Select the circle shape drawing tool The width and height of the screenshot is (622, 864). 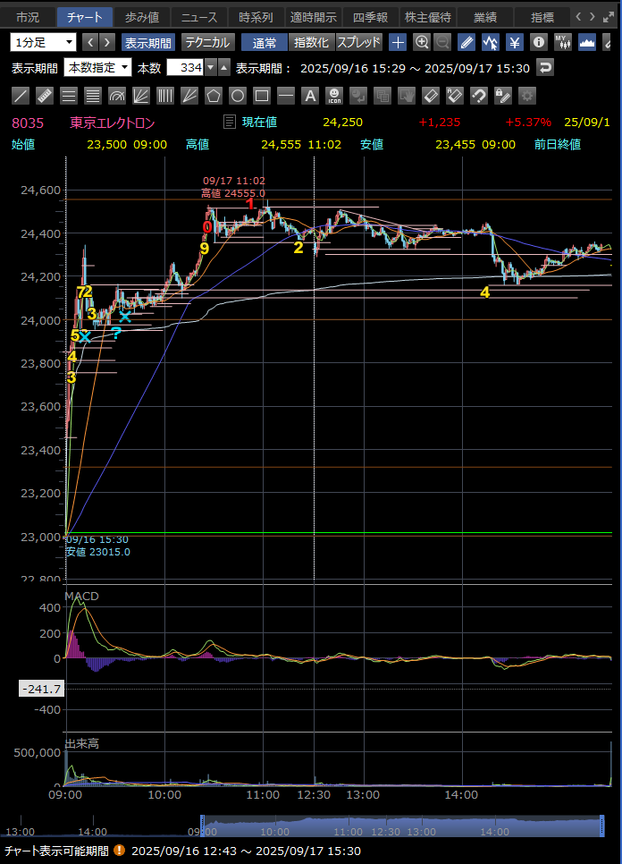point(237,96)
